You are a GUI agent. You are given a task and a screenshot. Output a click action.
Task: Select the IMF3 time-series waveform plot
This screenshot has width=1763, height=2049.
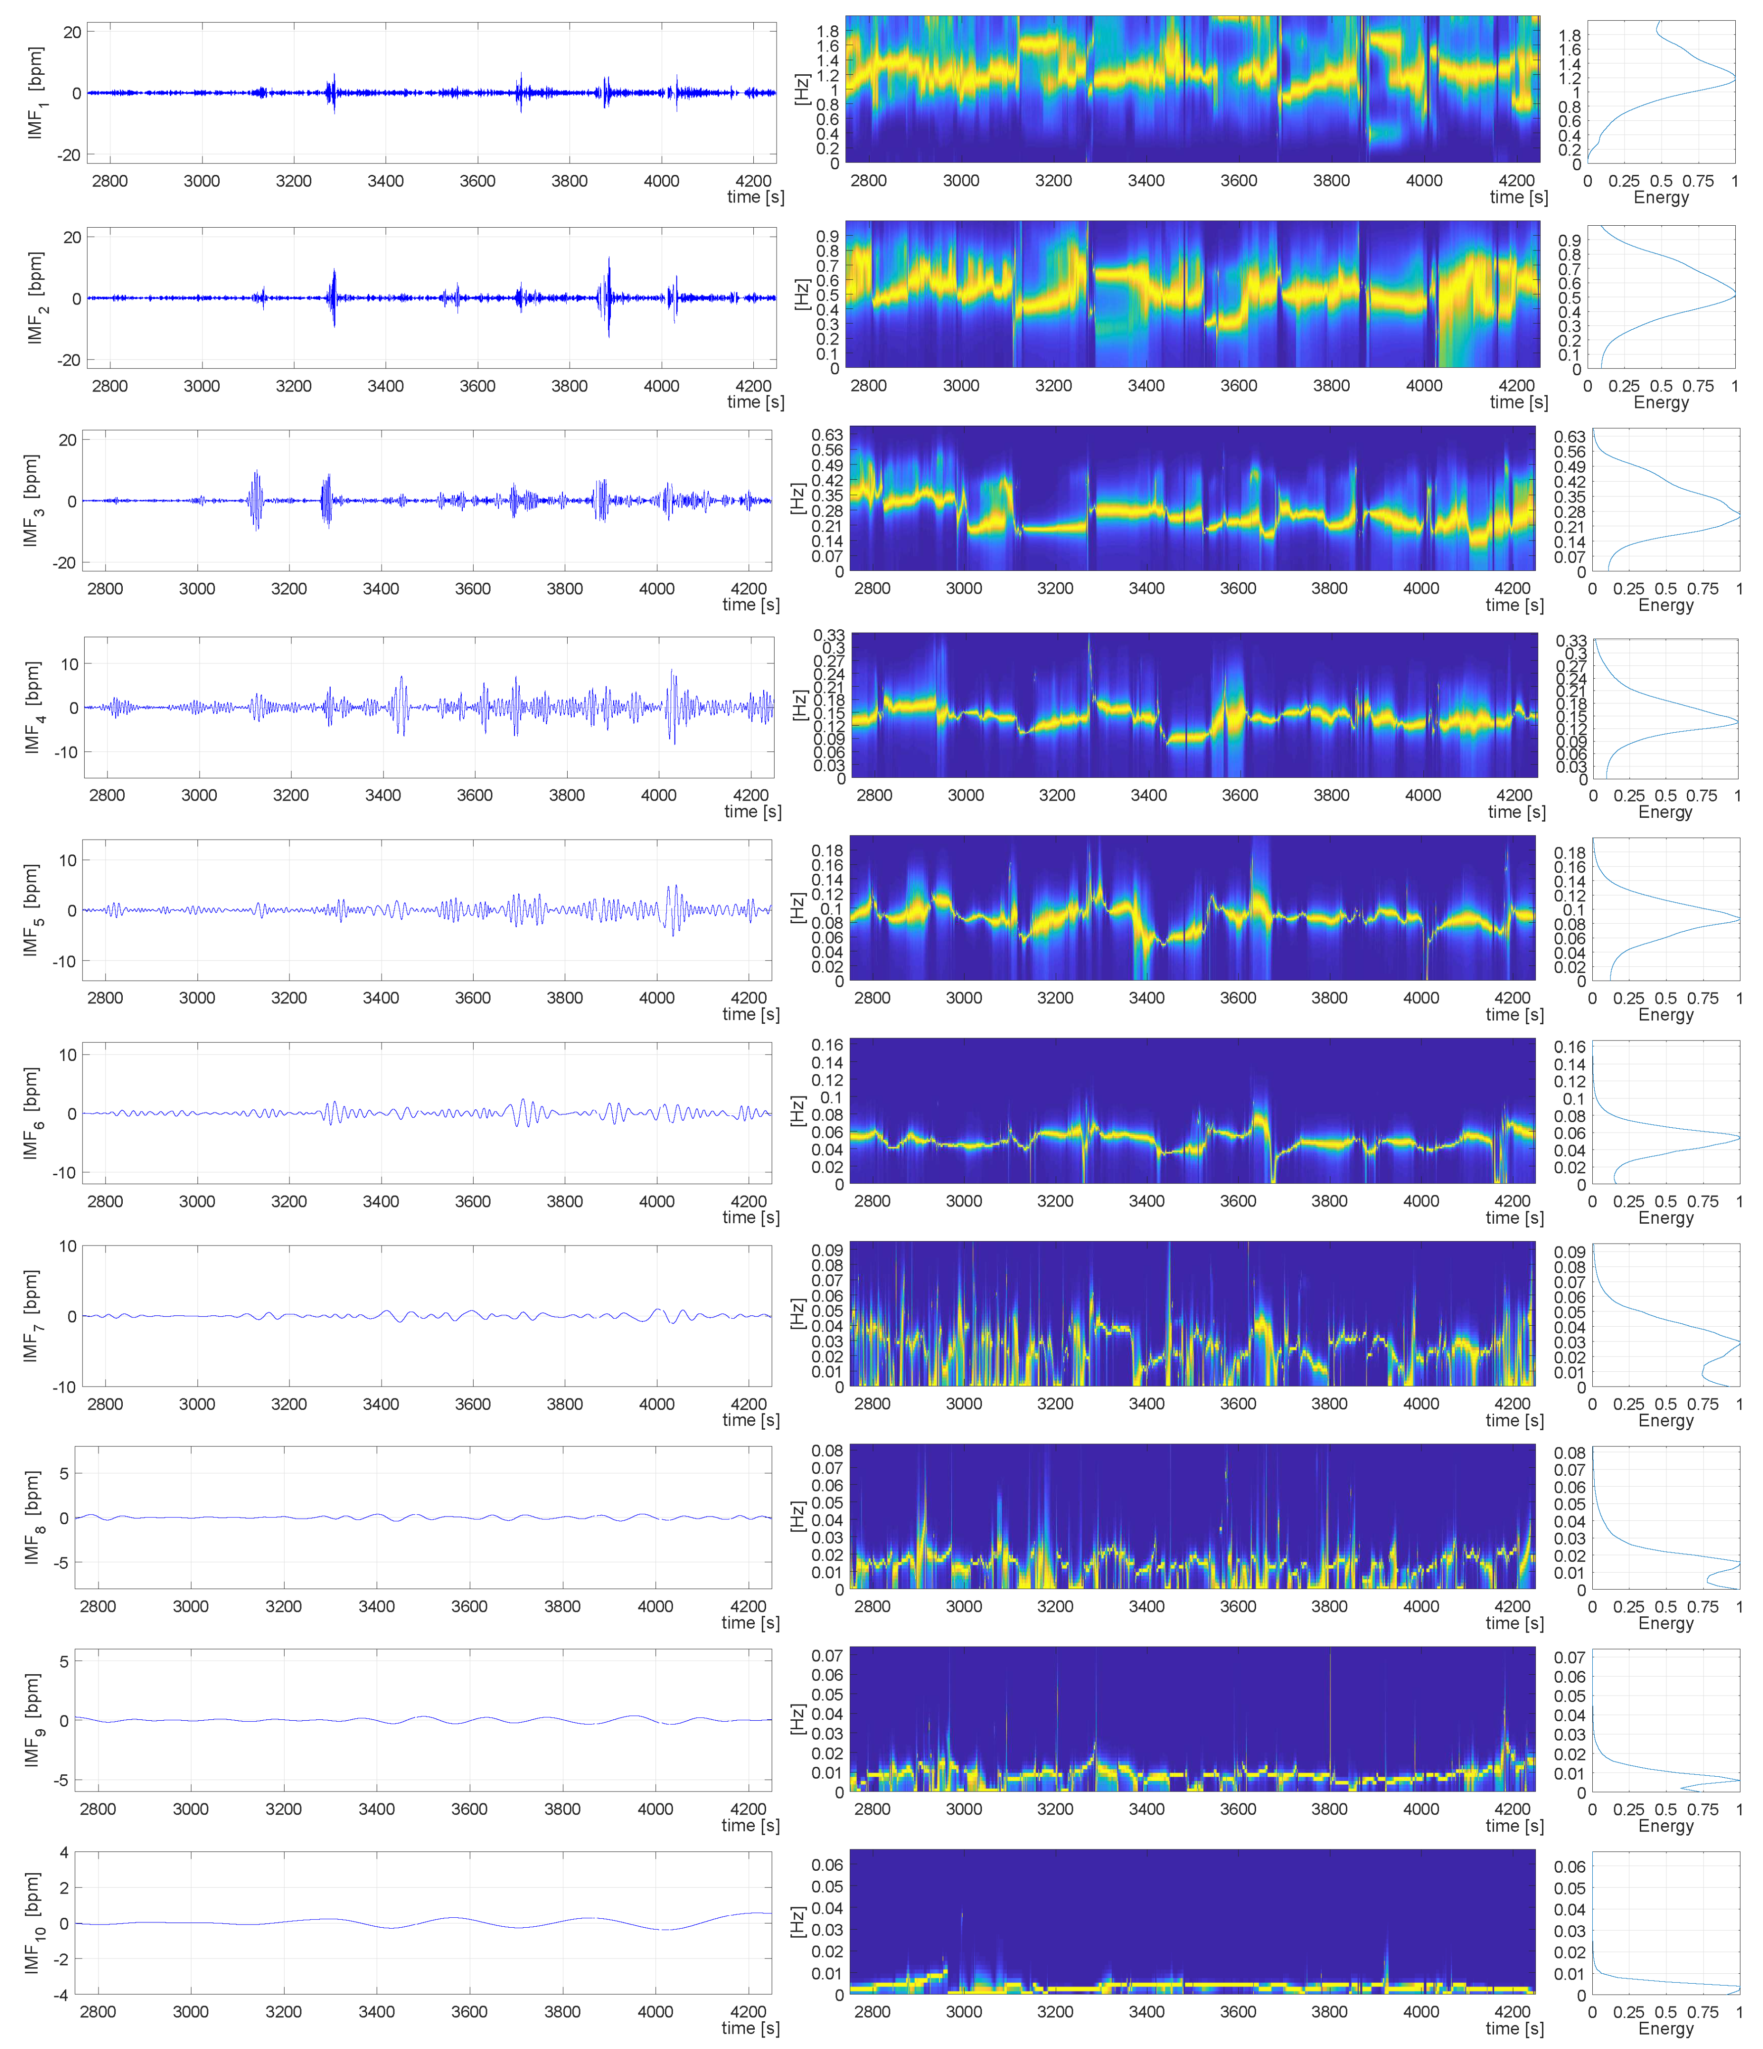(427, 500)
